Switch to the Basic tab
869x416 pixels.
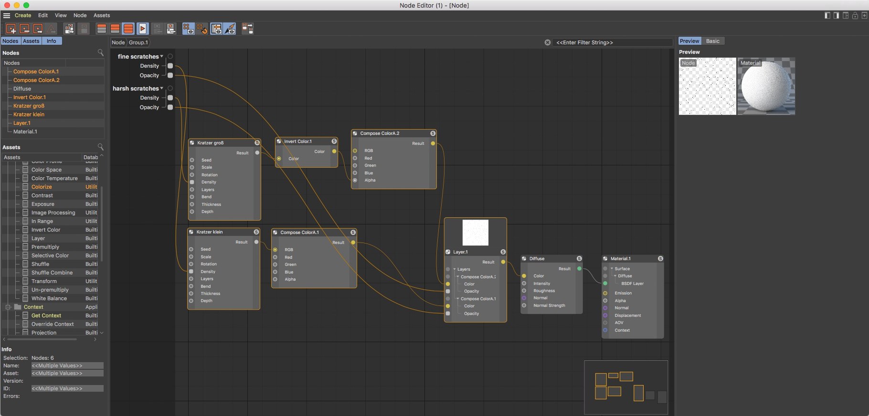coord(712,41)
